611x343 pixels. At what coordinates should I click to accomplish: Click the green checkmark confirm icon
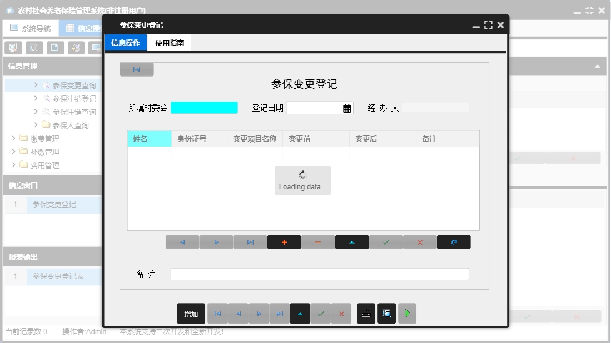click(x=386, y=242)
